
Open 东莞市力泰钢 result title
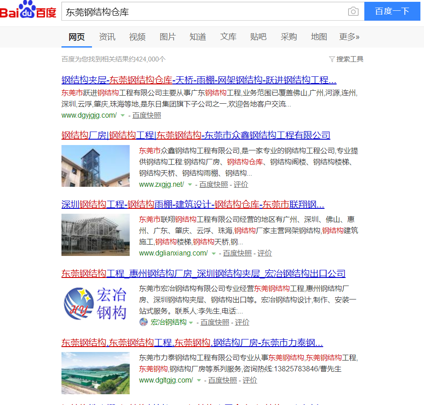(192, 343)
